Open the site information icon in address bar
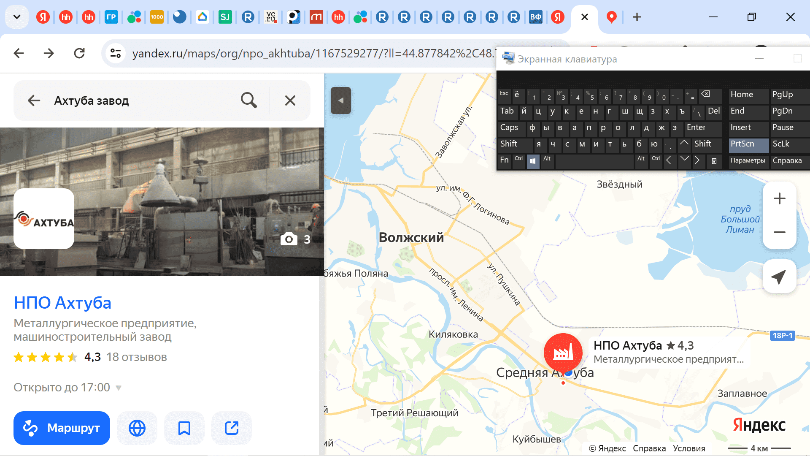Viewport: 810px width, 456px height. pos(116,53)
